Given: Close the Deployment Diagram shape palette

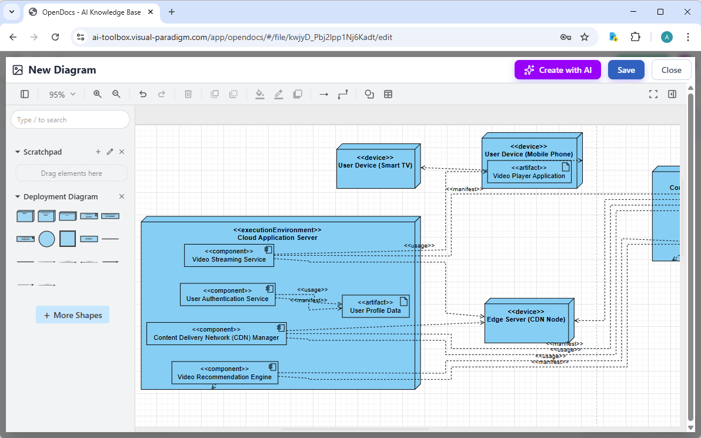Looking at the screenshot, I should (122, 196).
